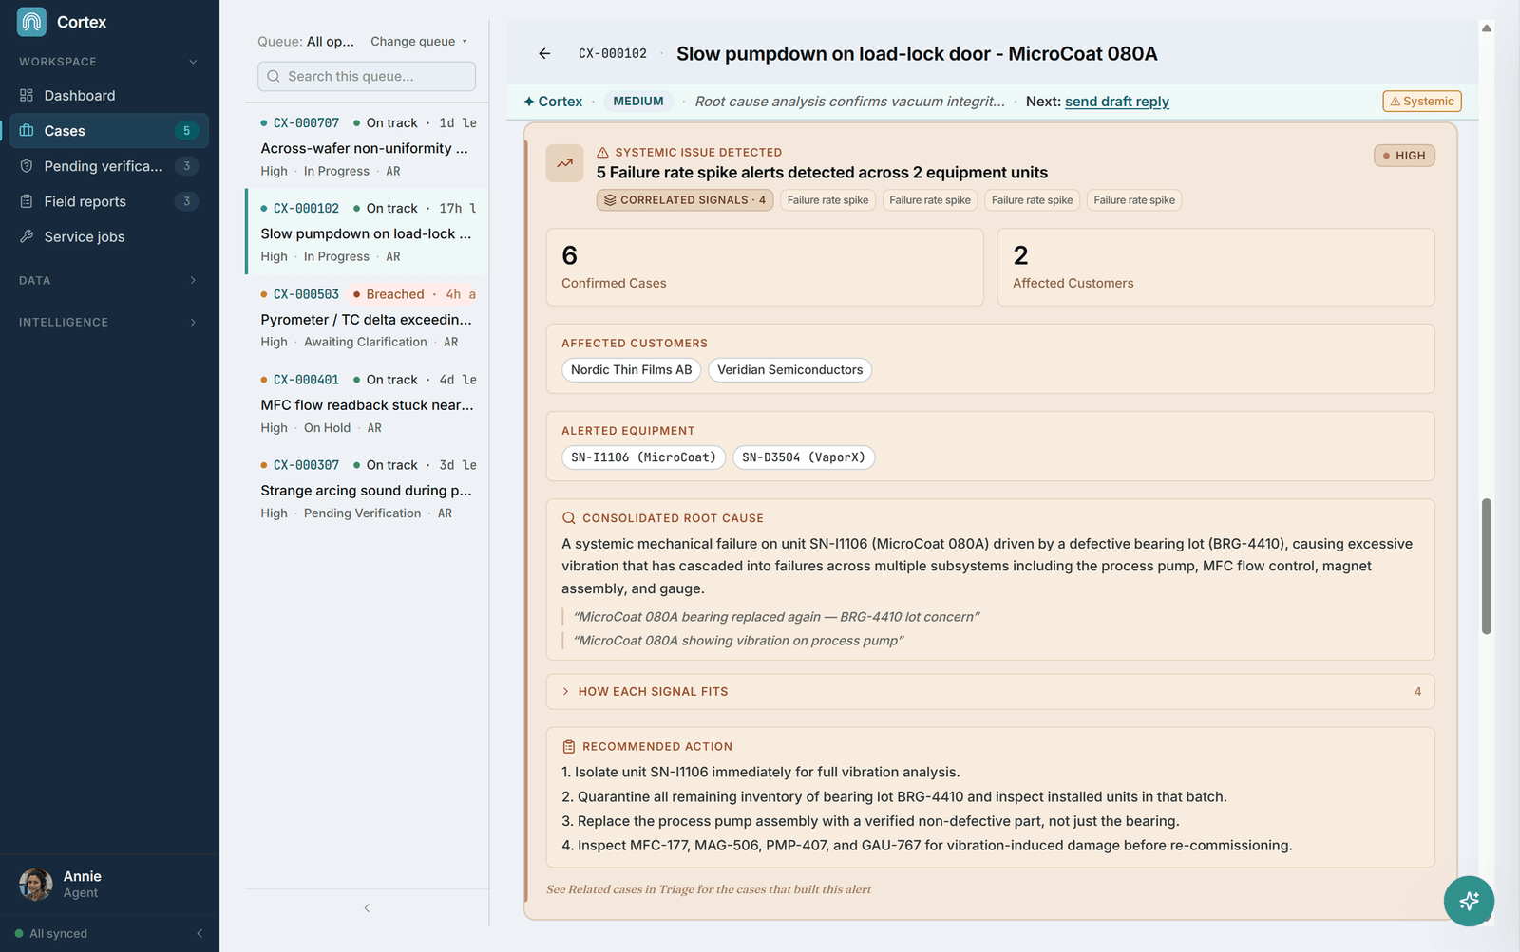This screenshot has width=1520, height=952.
Task: Collapse the Workspace section chevron
Action: [193, 62]
